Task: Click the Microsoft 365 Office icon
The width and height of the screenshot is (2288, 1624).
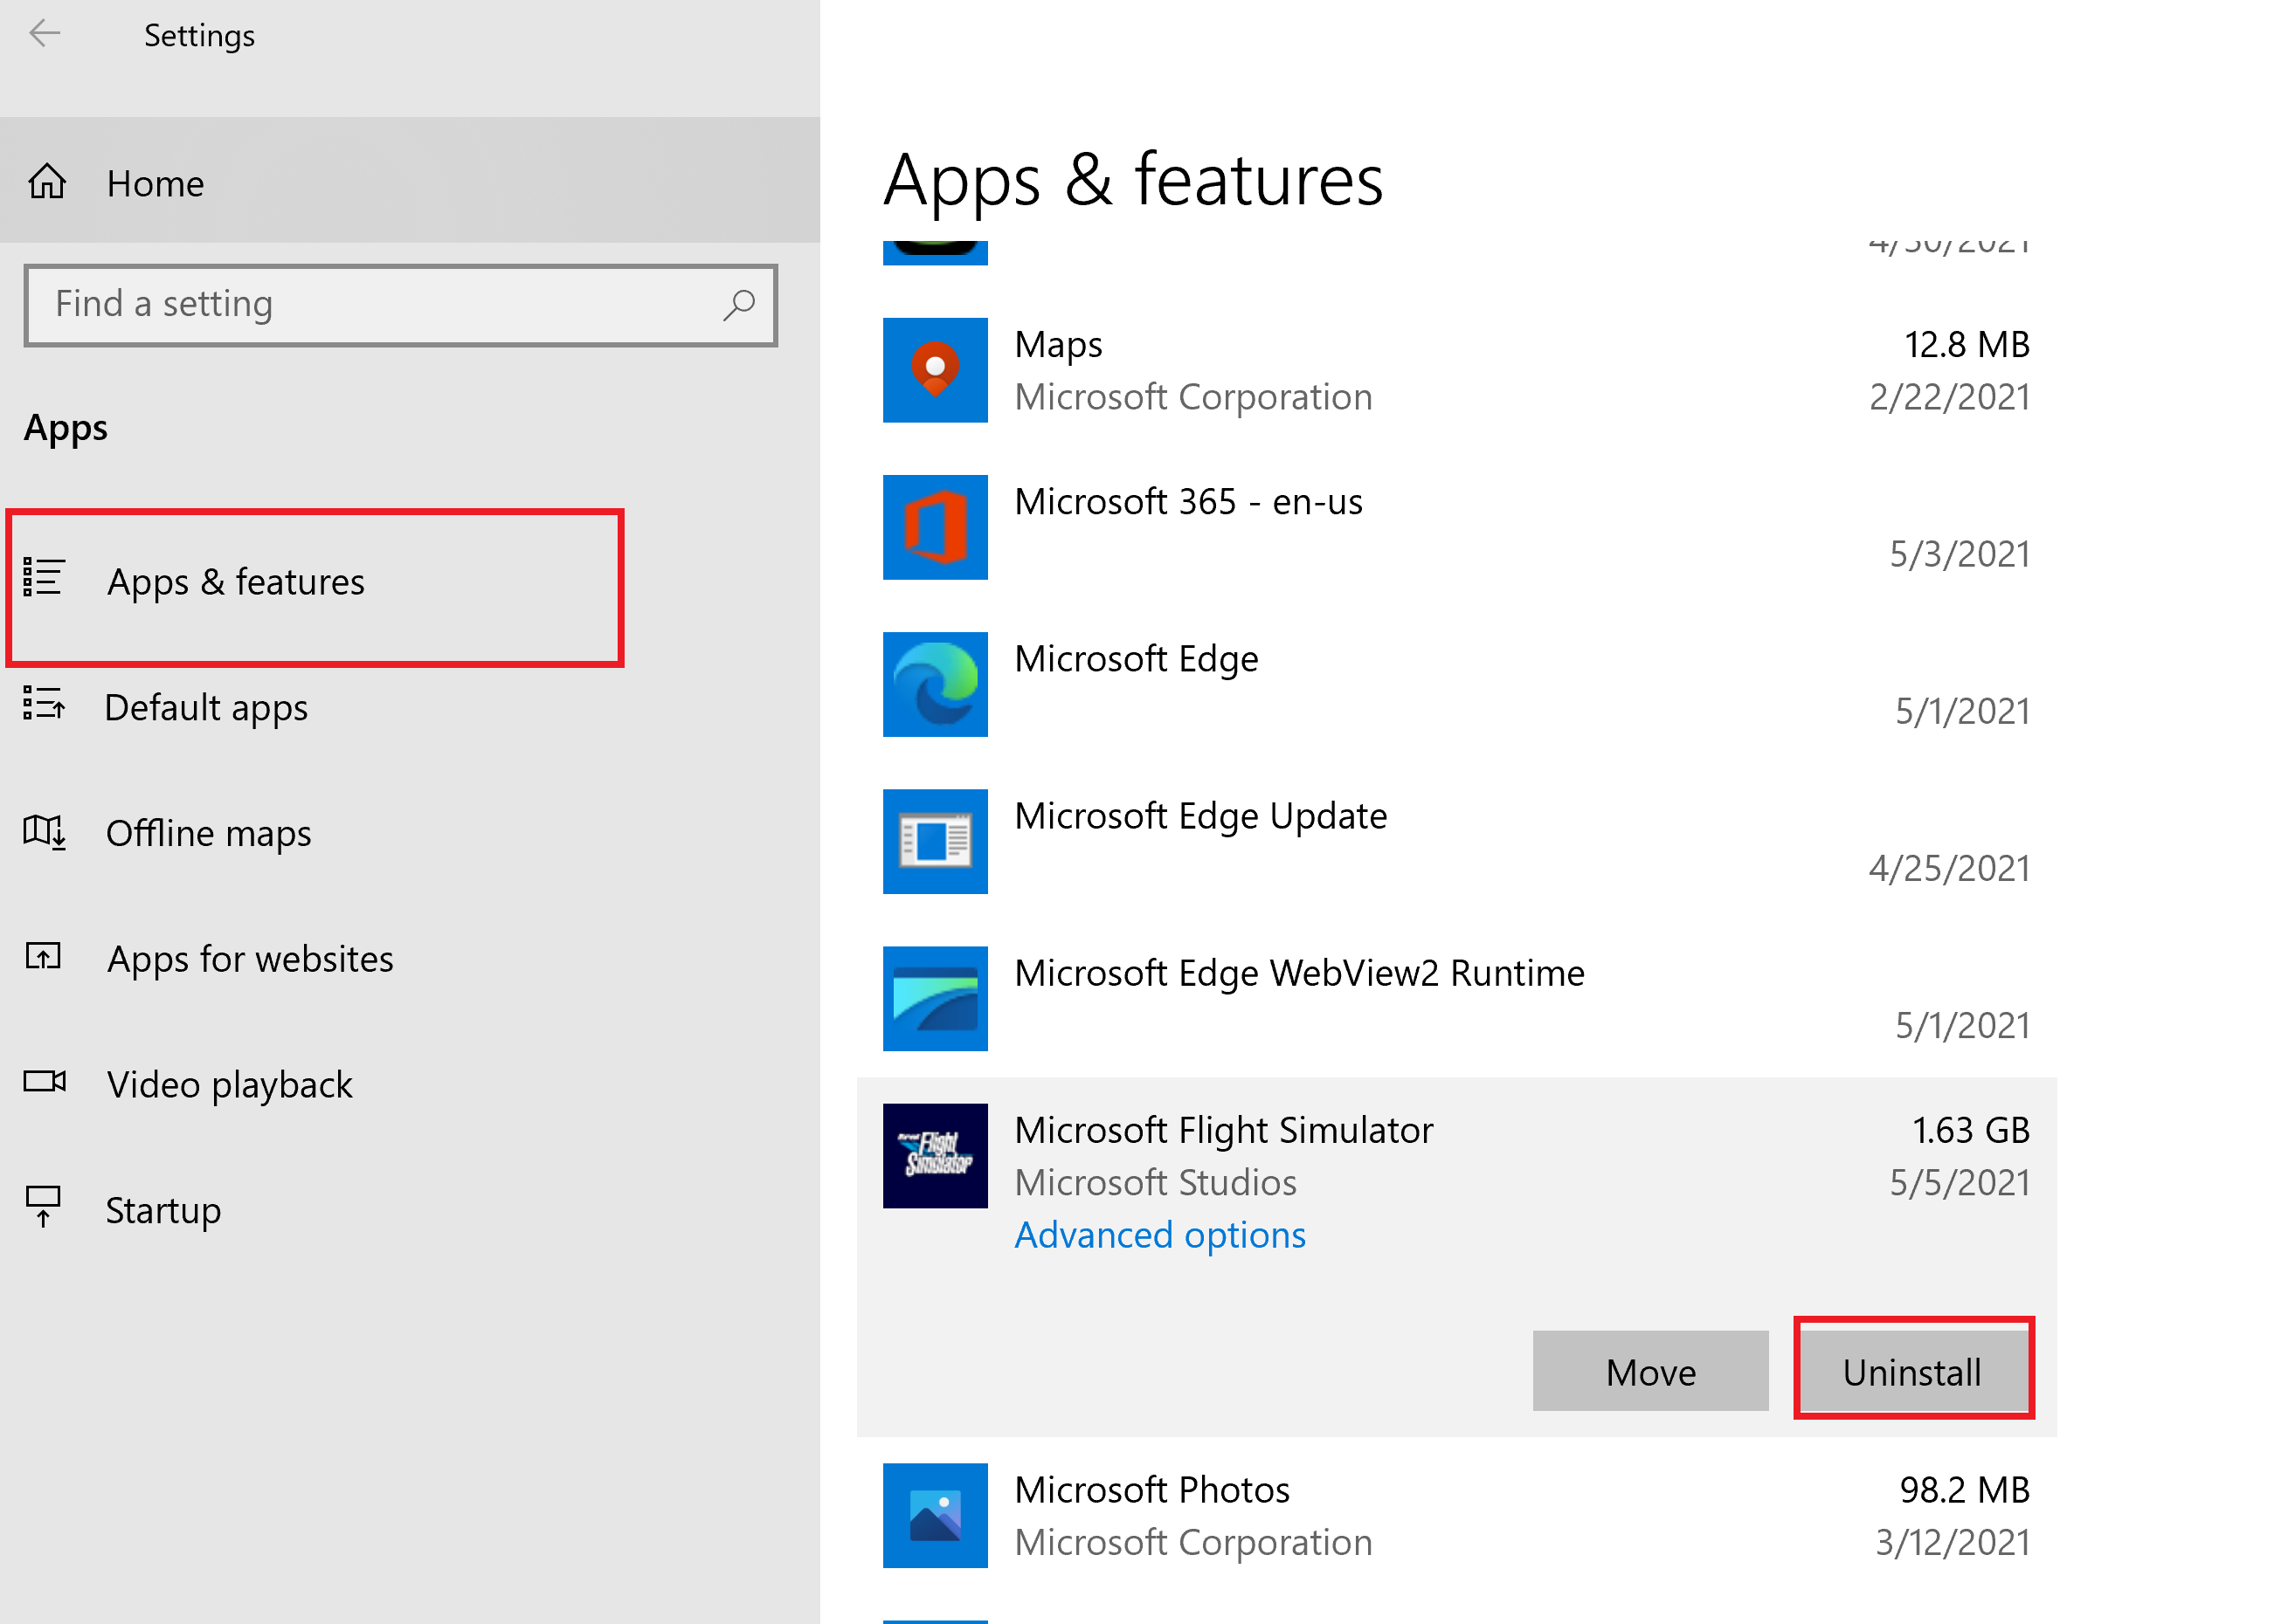Action: [x=935, y=527]
